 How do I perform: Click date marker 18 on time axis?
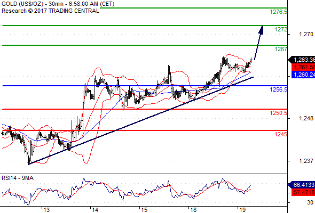tap(193, 210)
